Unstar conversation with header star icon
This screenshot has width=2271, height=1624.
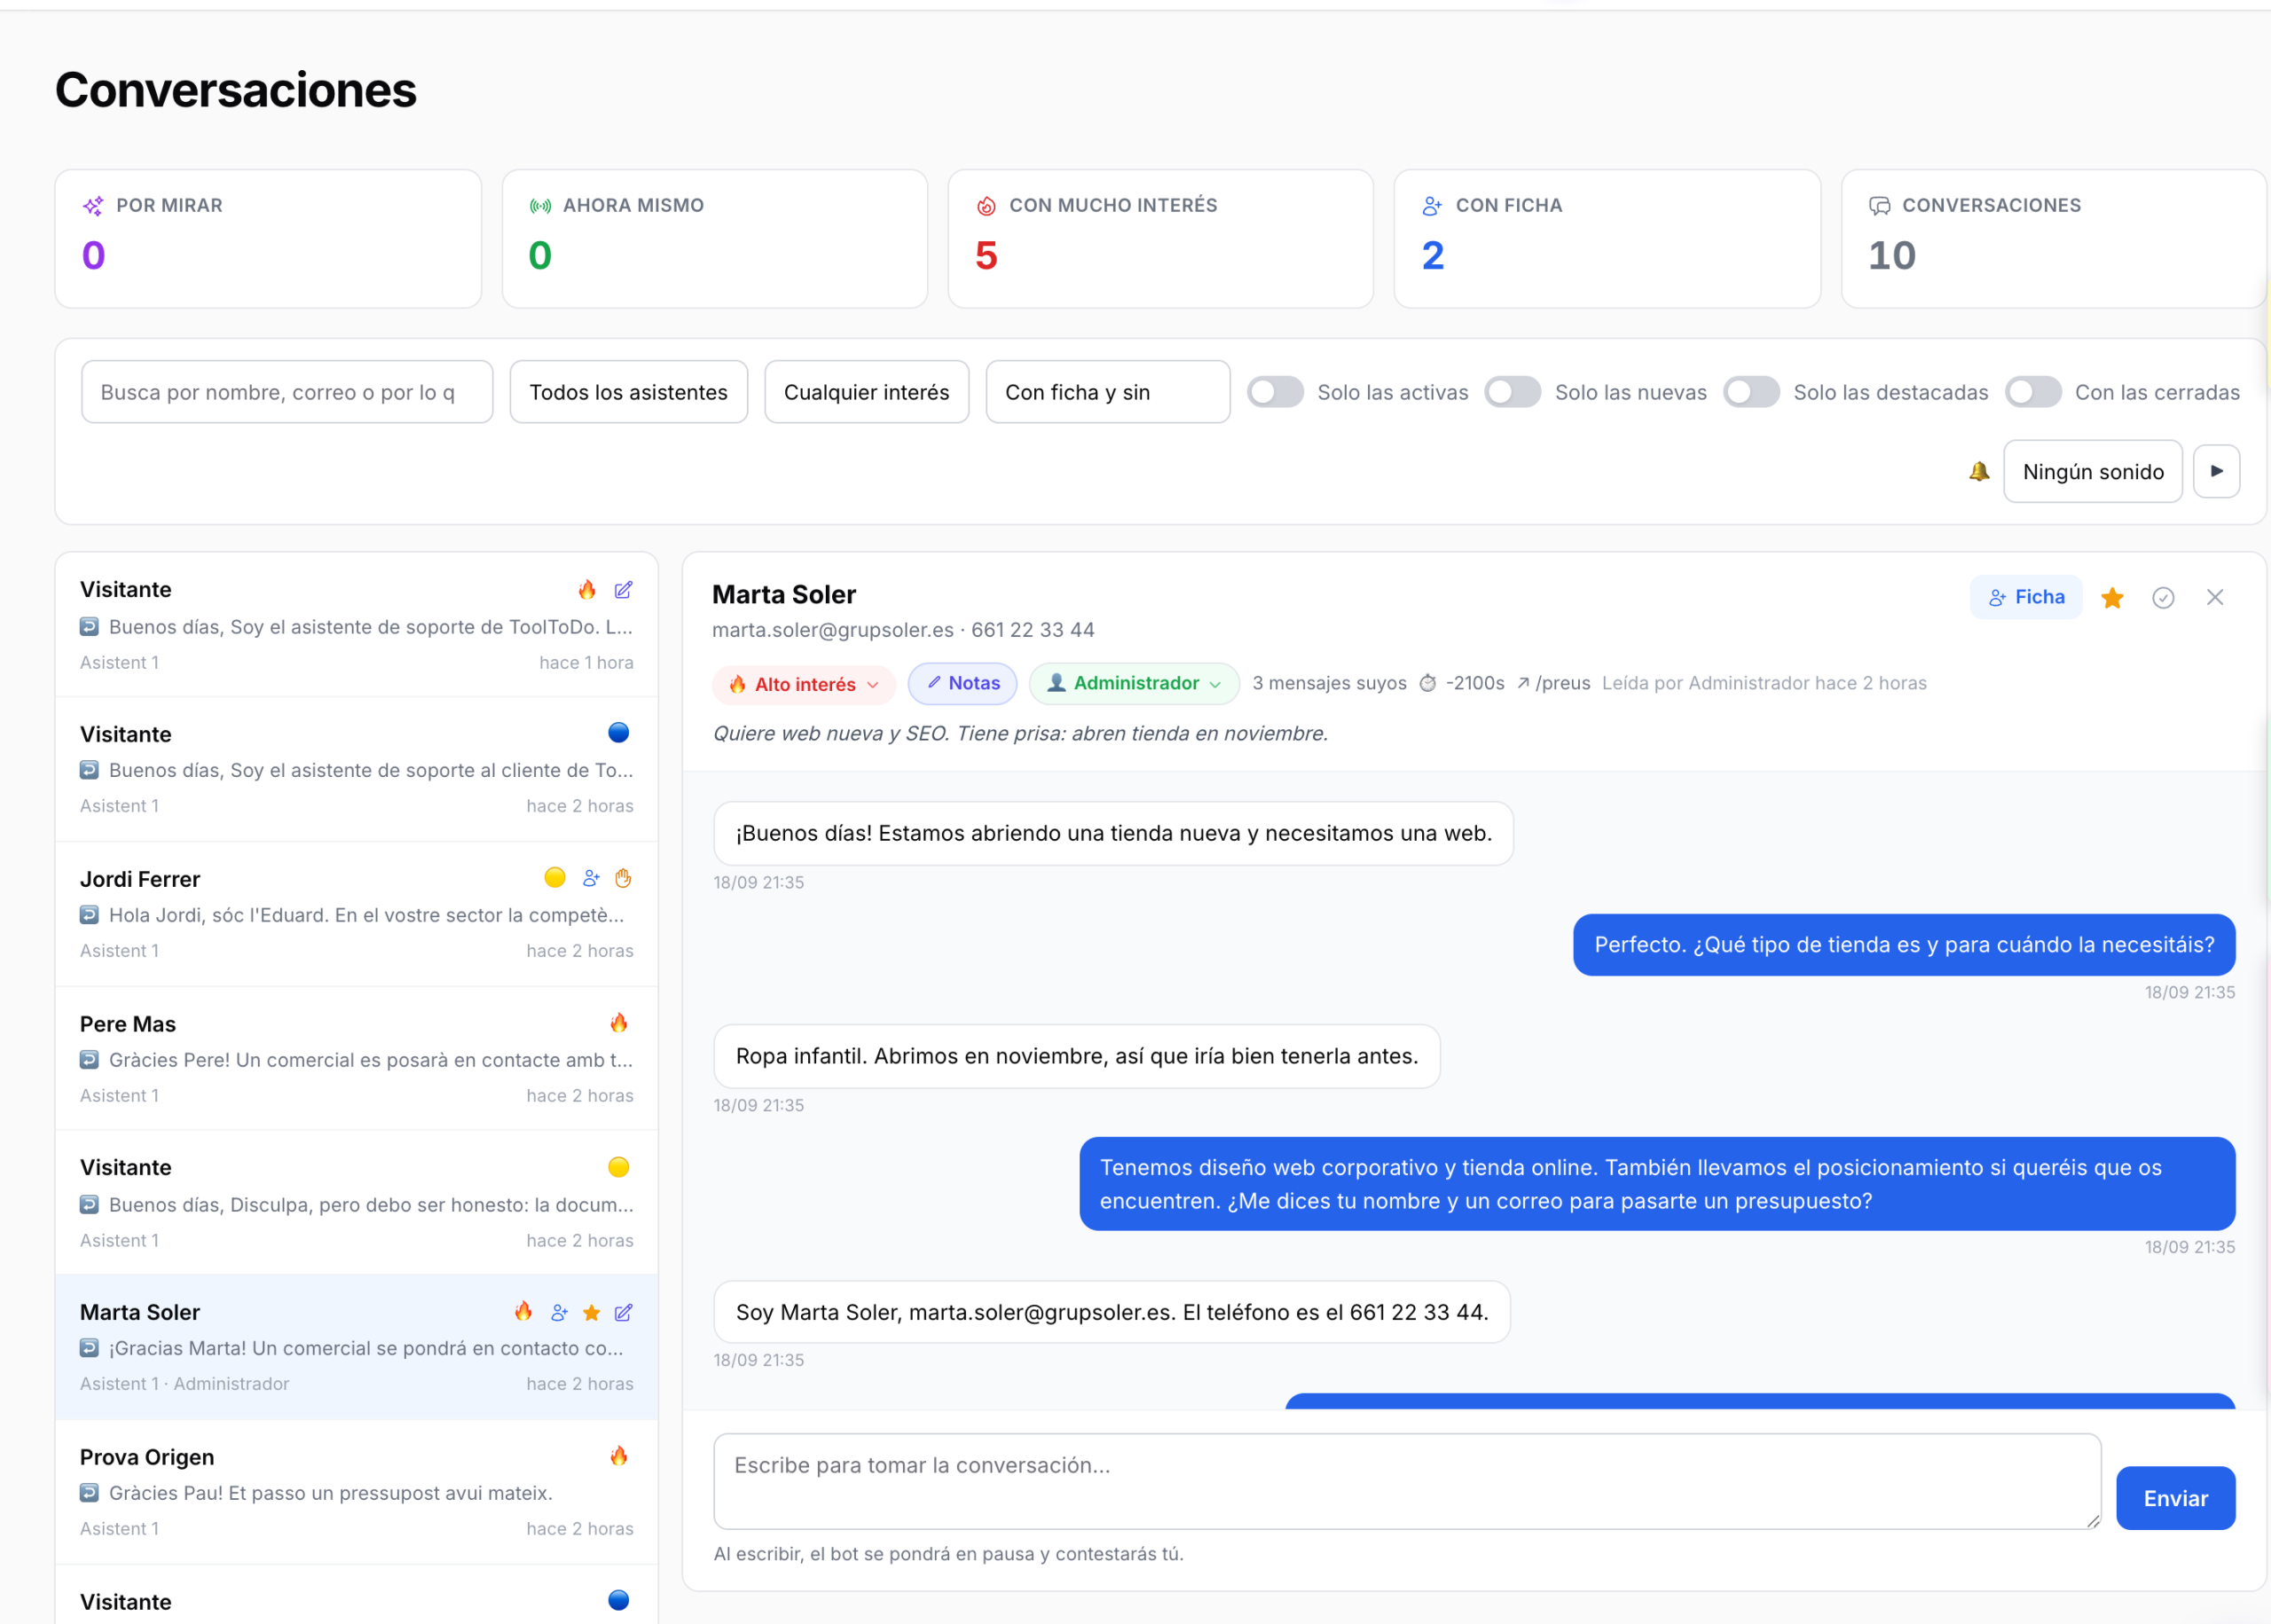pyautogui.click(x=2112, y=597)
